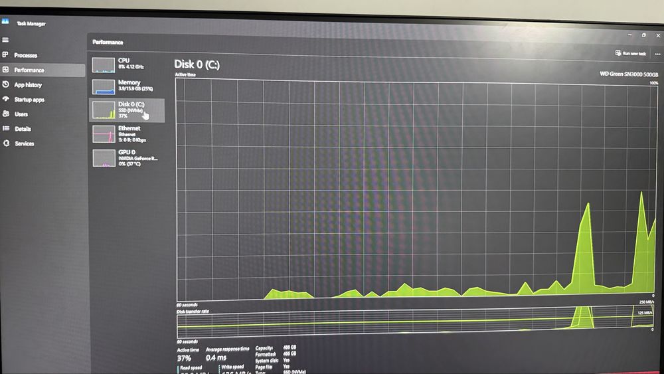Select GPU 0 NVIDIA GeForce entry
Image resolution: width=664 pixels, height=374 pixels.
point(127,158)
